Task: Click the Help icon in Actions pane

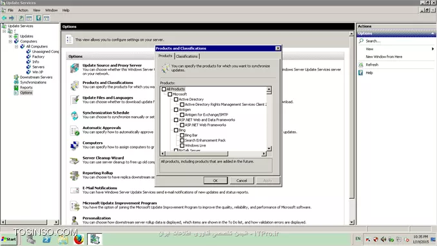Action: pyautogui.click(x=361, y=72)
